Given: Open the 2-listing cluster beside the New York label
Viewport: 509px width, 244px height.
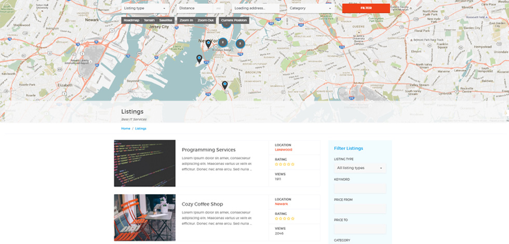Looking at the screenshot, I should pyautogui.click(x=223, y=42).
